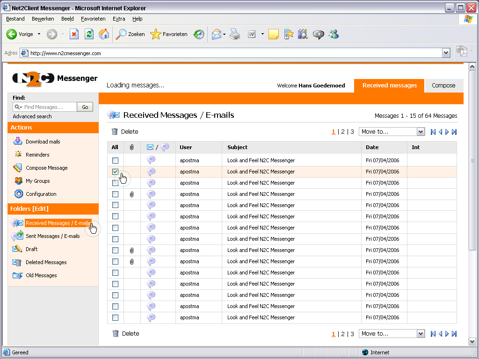Open Favorieten star in toolbar
Image resolution: width=479 pixels, height=359 pixels.
point(155,34)
